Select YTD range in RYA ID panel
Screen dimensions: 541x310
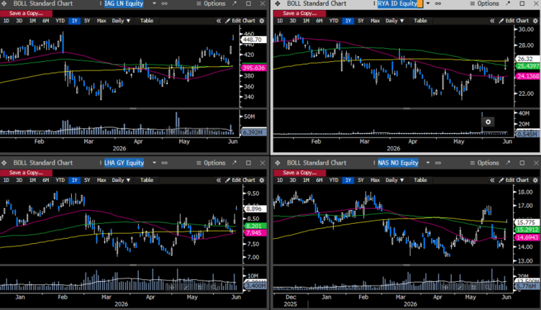(334, 21)
